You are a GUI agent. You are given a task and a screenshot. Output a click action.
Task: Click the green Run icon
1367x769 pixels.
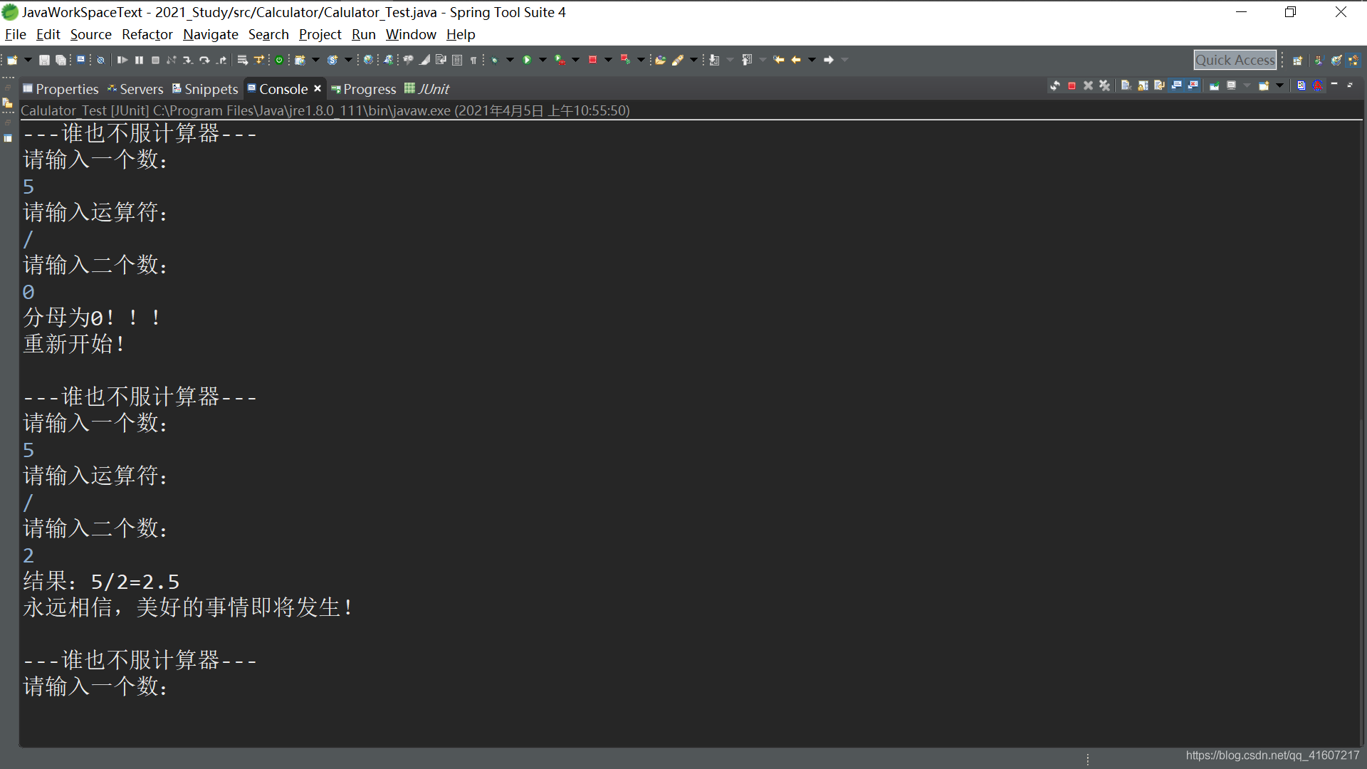point(527,60)
